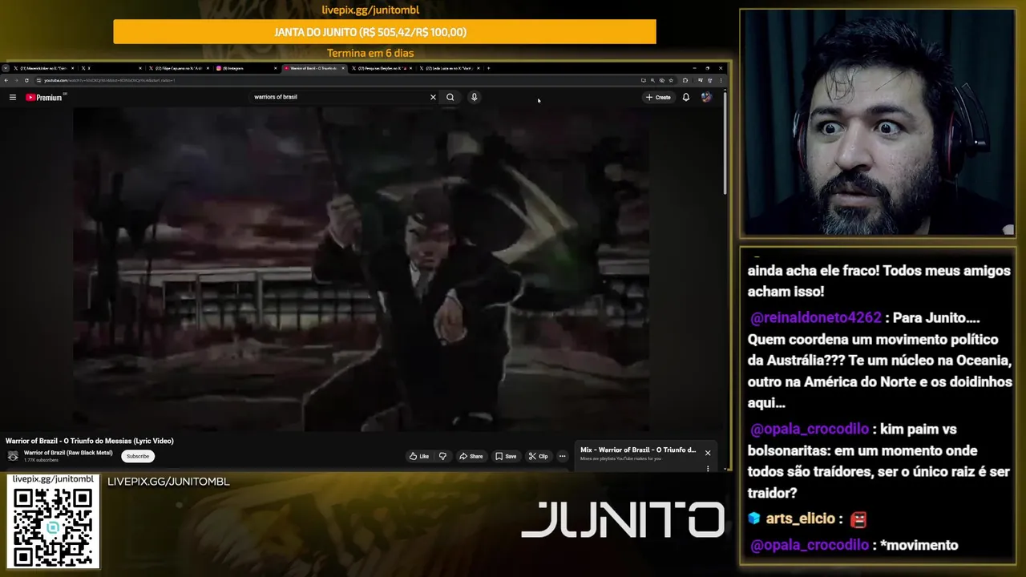Close the Mix playlist panel
1026x577 pixels.
[708, 453]
